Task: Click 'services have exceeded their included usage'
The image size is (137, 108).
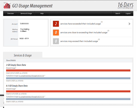Action: 80,24
